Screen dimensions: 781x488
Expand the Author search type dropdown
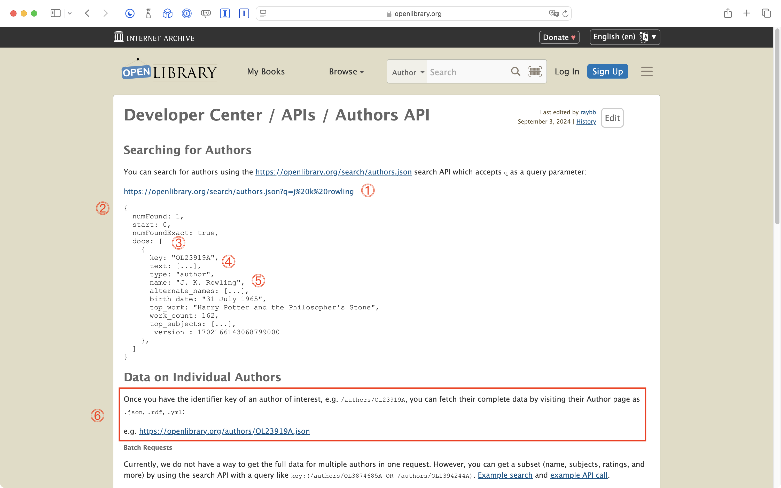tap(407, 72)
